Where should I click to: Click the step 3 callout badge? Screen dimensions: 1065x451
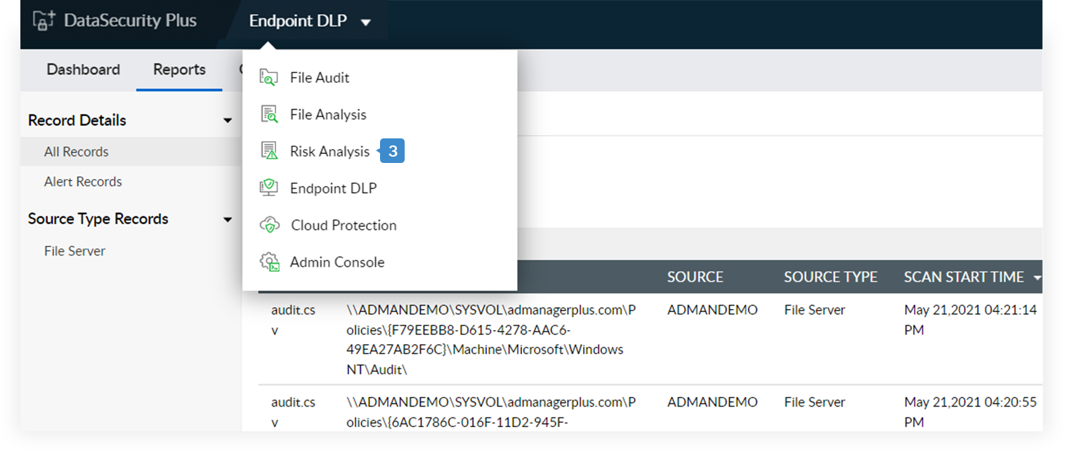(393, 151)
